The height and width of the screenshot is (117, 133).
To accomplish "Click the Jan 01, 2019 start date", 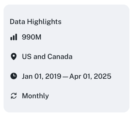I will pyautogui.click(x=42, y=76).
